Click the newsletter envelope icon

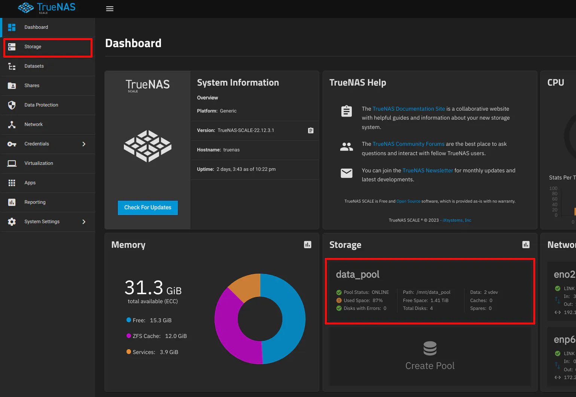click(x=347, y=173)
